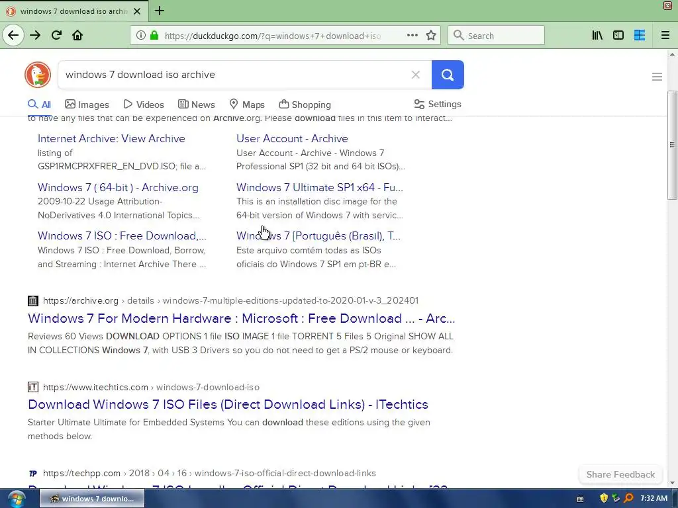Open the Windows Start menu
This screenshot has width=678, height=508.
tap(16, 499)
